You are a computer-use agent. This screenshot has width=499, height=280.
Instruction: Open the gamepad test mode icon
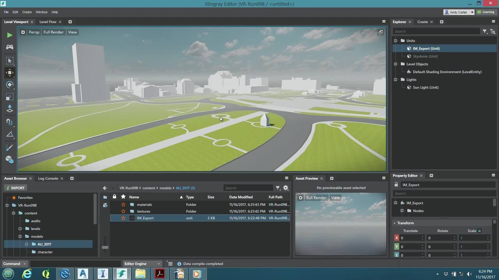click(9, 47)
